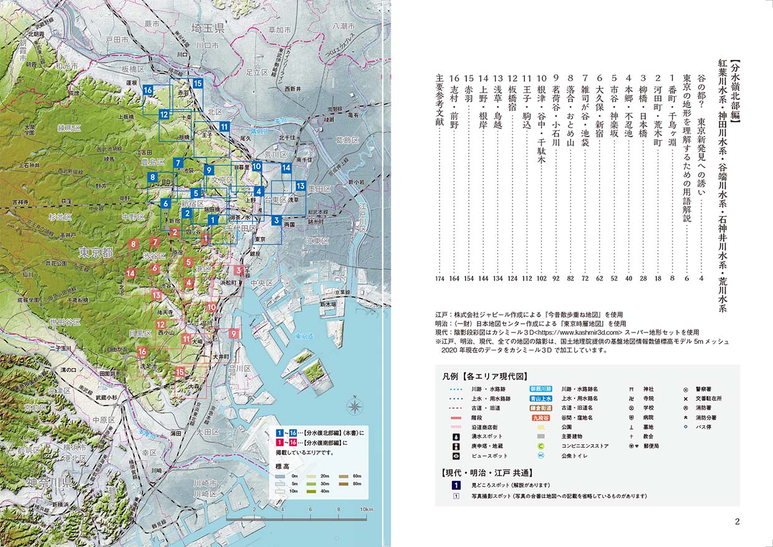Click the 40m elevation color swatch
This screenshot has height=547, width=773.
pyautogui.click(x=311, y=490)
